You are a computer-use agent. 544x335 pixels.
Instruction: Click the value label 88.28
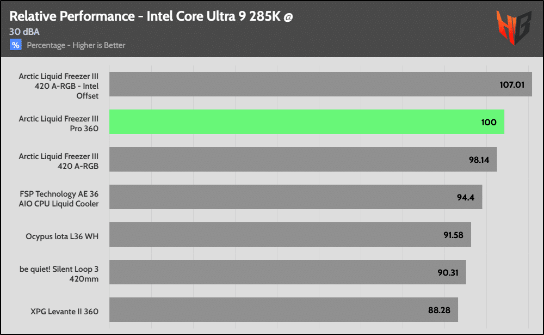click(440, 310)
